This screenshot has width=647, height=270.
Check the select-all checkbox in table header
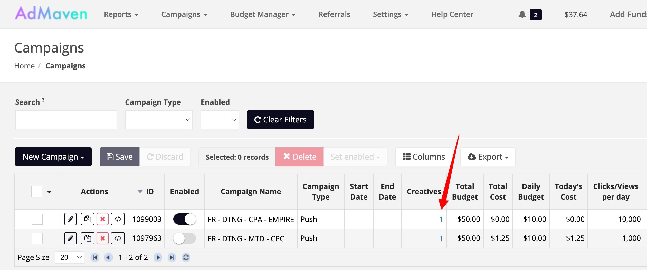click(x=37, y=192)
